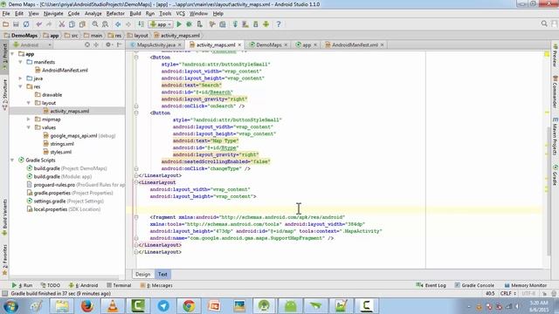The image size is (559, 314).
Task: Click the collapse all icon in project panel
Action: (96, 44)
